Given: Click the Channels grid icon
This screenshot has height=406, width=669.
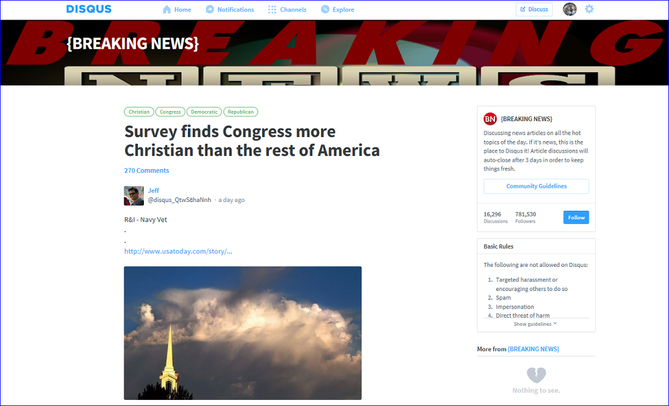Looking at the screenshot, I should (272, 9).
